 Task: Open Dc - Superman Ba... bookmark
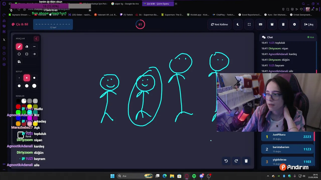tap(147, 15)
